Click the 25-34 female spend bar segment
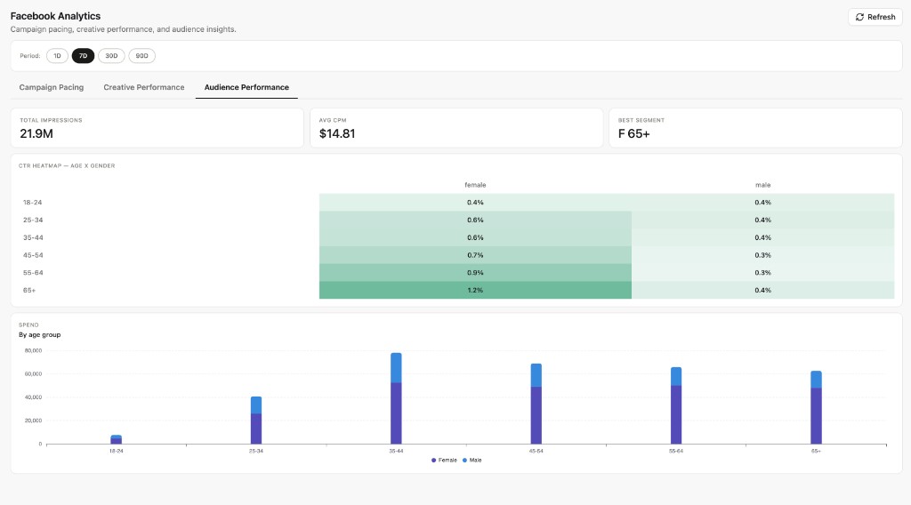The width and height of the screenshot is (911, 505). coord(256,429)
